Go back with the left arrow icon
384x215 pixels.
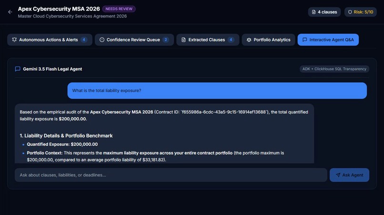pyautogui.click(x=10, y=12)
